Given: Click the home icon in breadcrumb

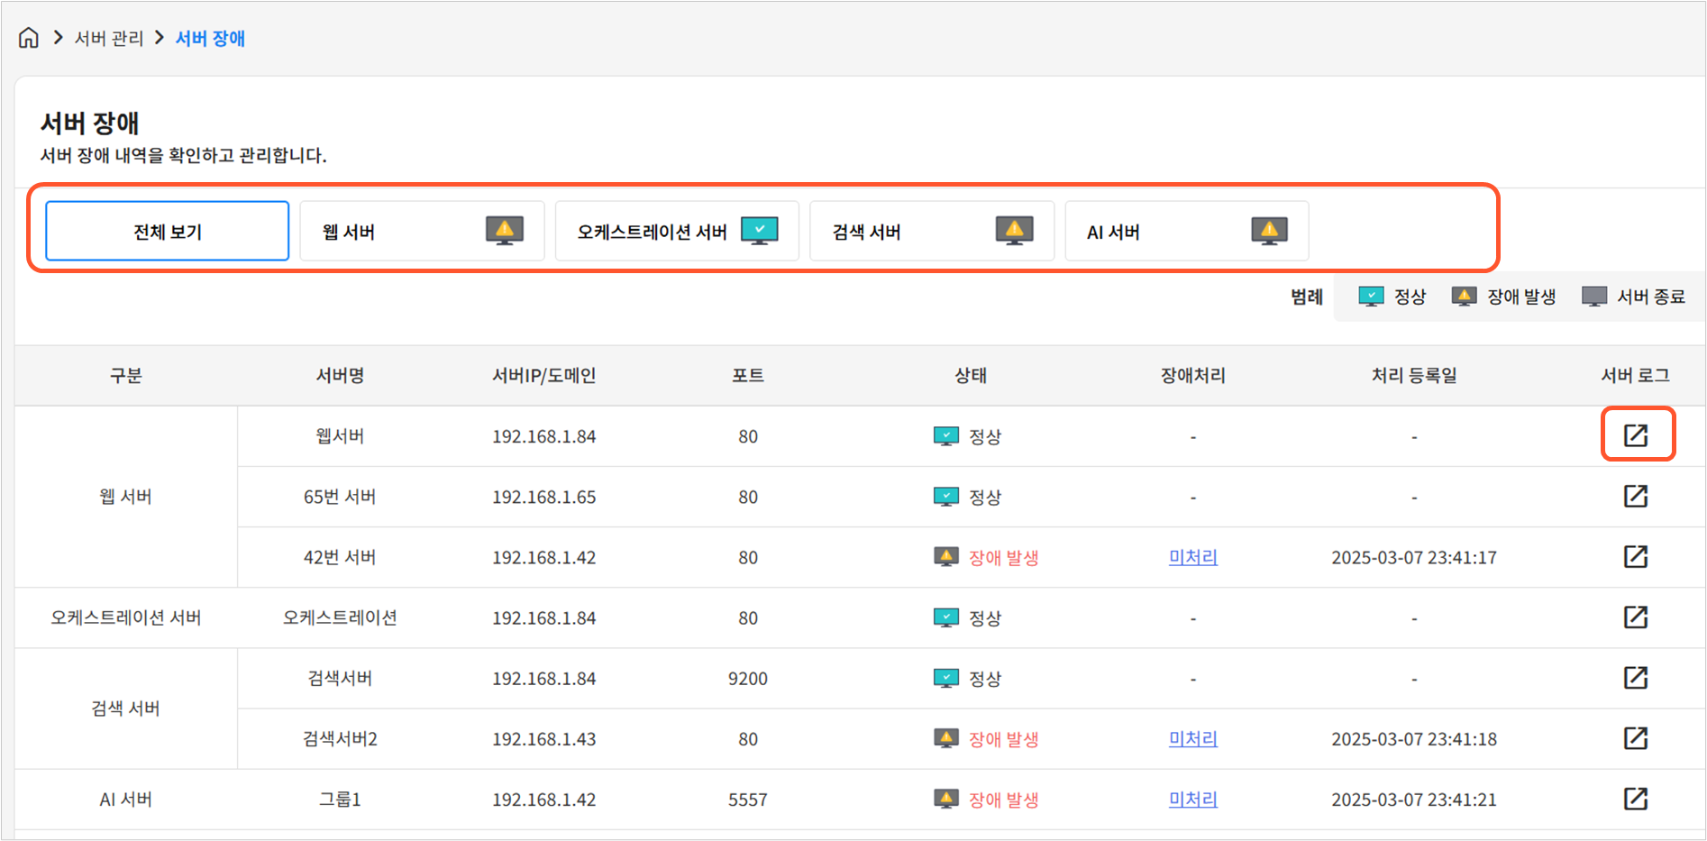Looking at the screenshot, I should point(29,38).
